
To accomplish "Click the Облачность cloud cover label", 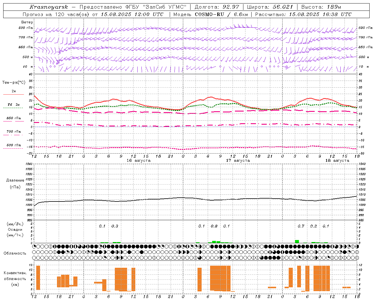I will (x=15, y=253).
